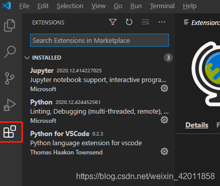Select the Extension editor tab
Screen dimensions: 220x186
pyautogui.click(x=202, y=22)
